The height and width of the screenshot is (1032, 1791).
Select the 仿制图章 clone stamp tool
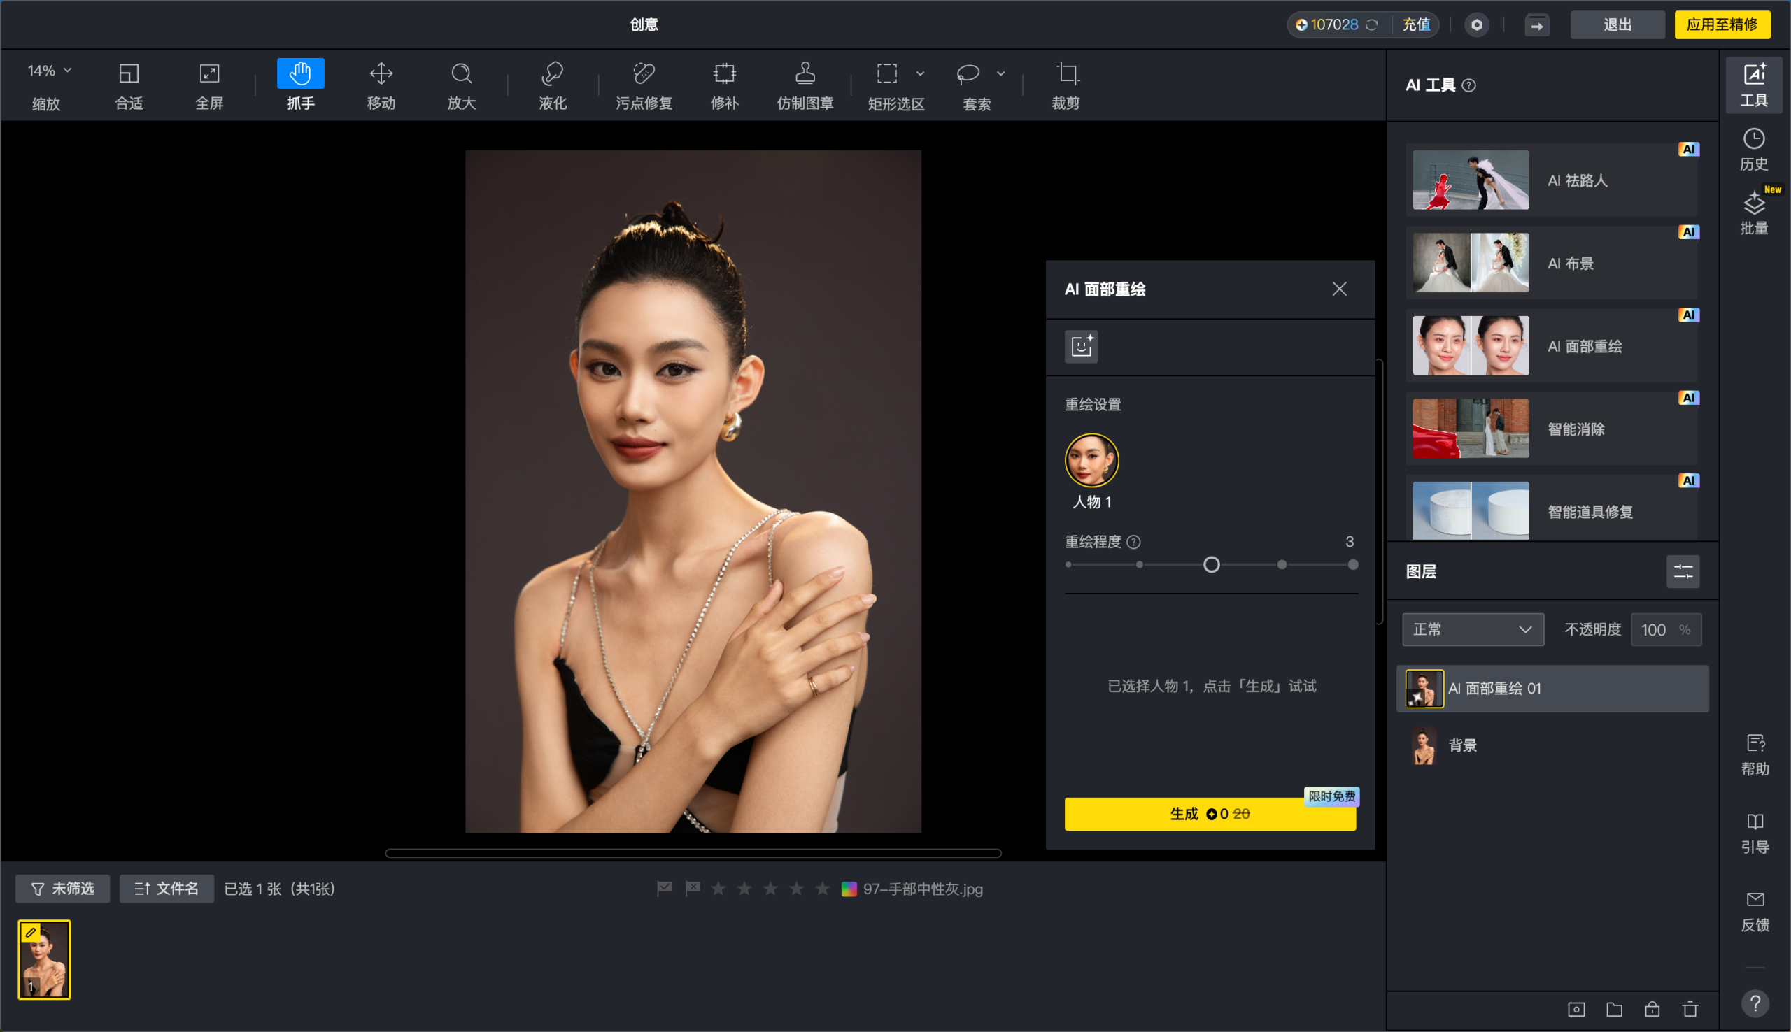pos(803,85)
